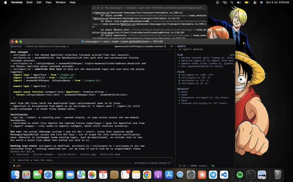Open Terminal from the Dock

tap(251, 175)
